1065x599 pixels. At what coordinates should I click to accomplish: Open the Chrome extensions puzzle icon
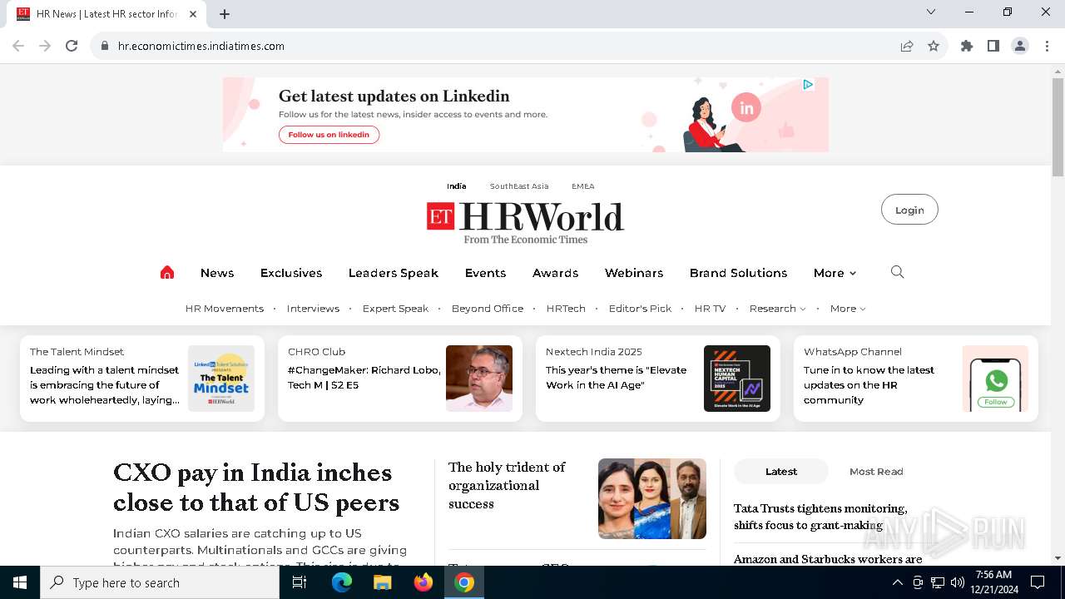(967, 46)
